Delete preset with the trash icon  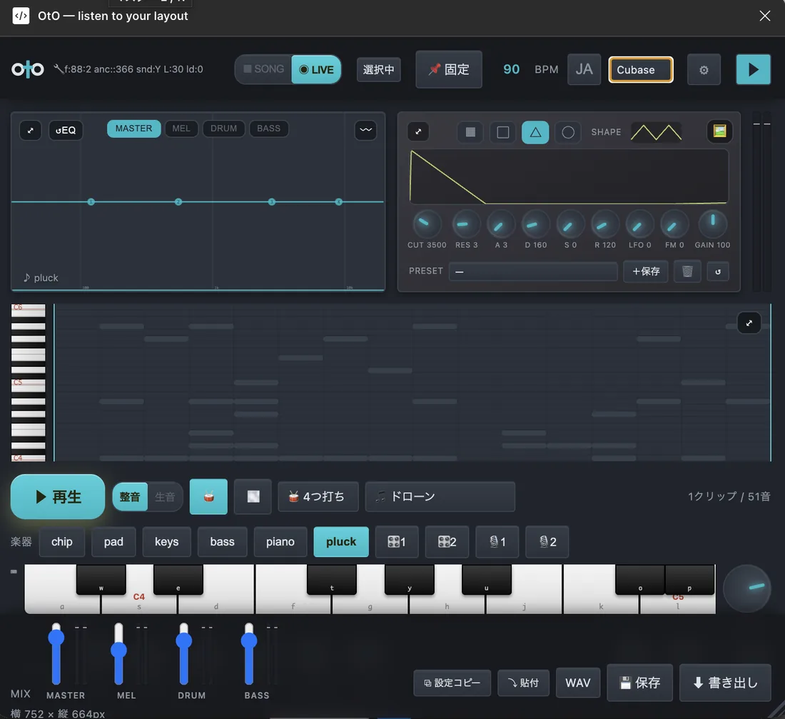tap(687, 271)
